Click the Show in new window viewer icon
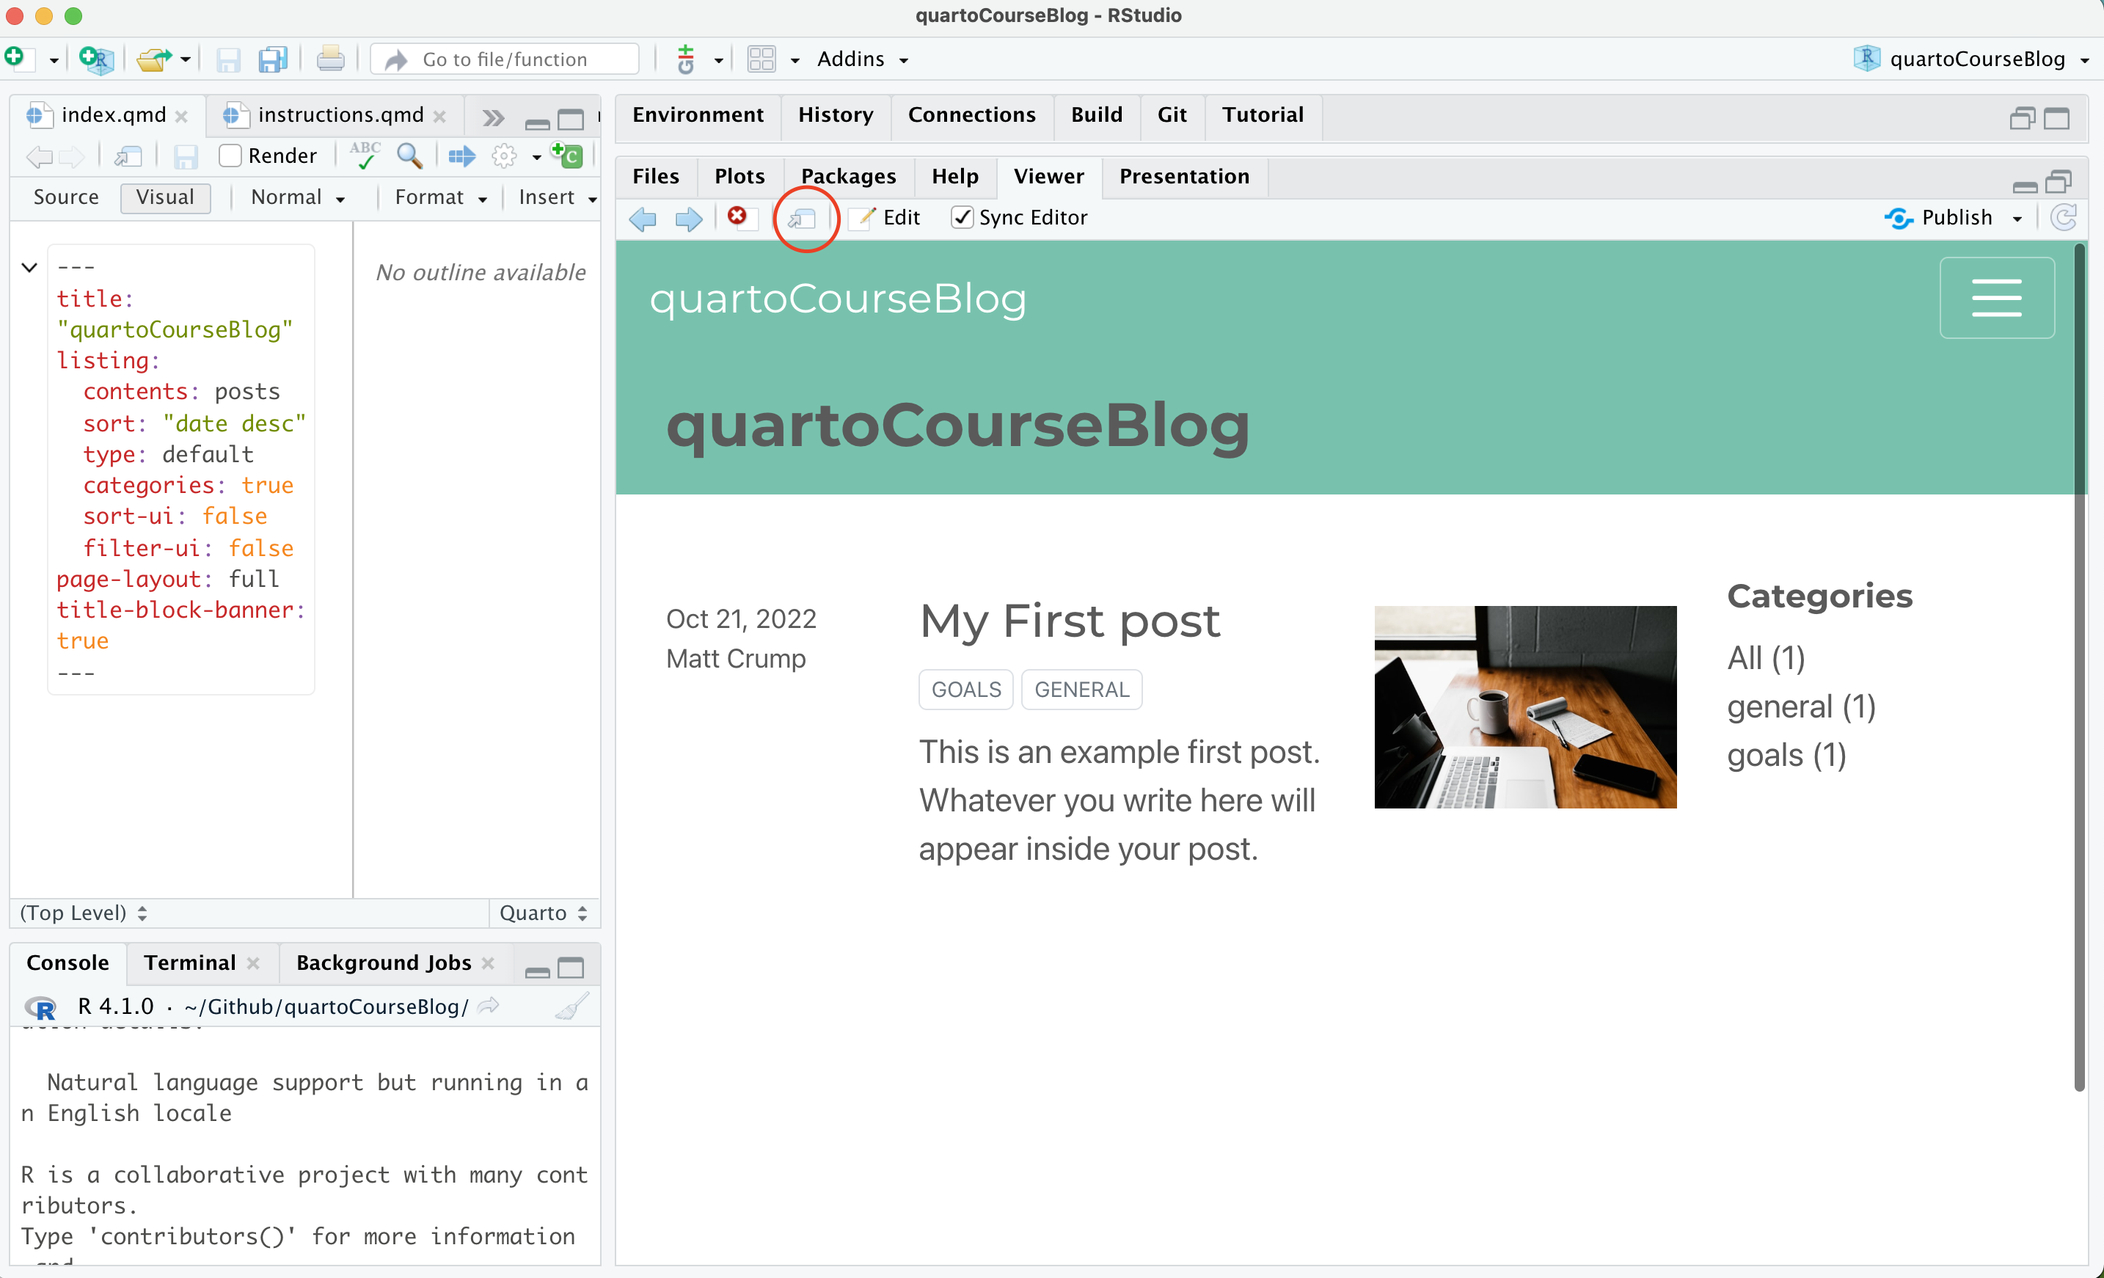The height and width of the screenshot is (1278, 2104). click(x=802, y=219)
